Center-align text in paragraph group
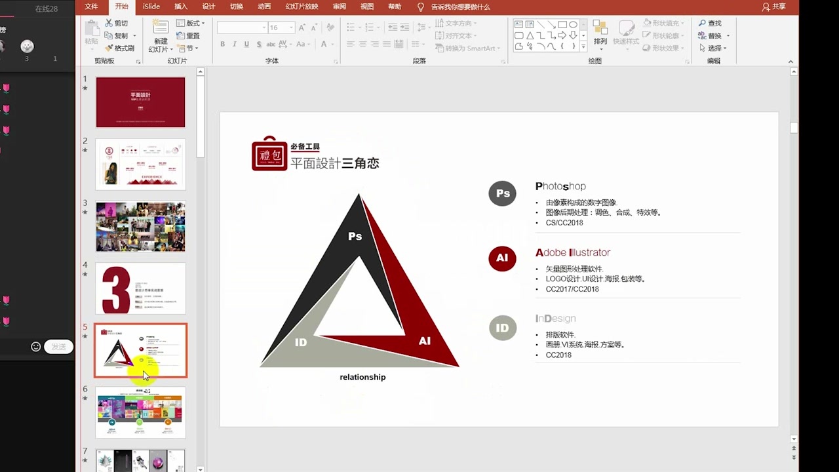 click(x=363, y=45)
